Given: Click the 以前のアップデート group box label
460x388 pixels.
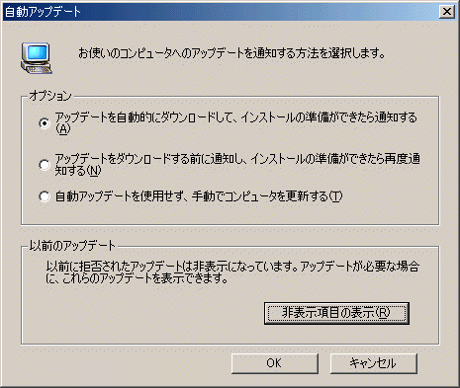Looking at the screenshot, I should click(x=72, y=246).
